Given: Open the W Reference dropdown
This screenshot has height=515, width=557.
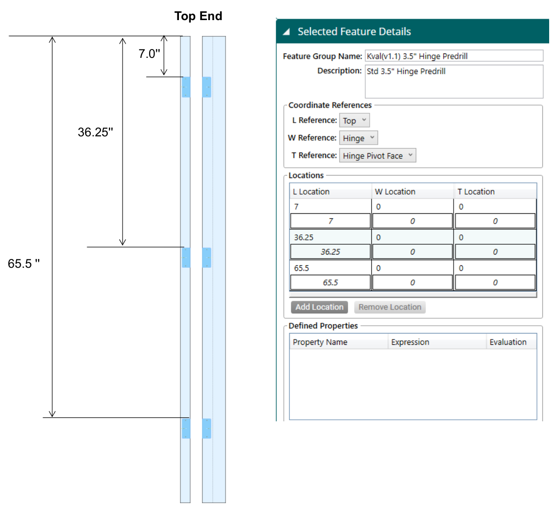Looking at the screenshot, I should coord(358,138).
